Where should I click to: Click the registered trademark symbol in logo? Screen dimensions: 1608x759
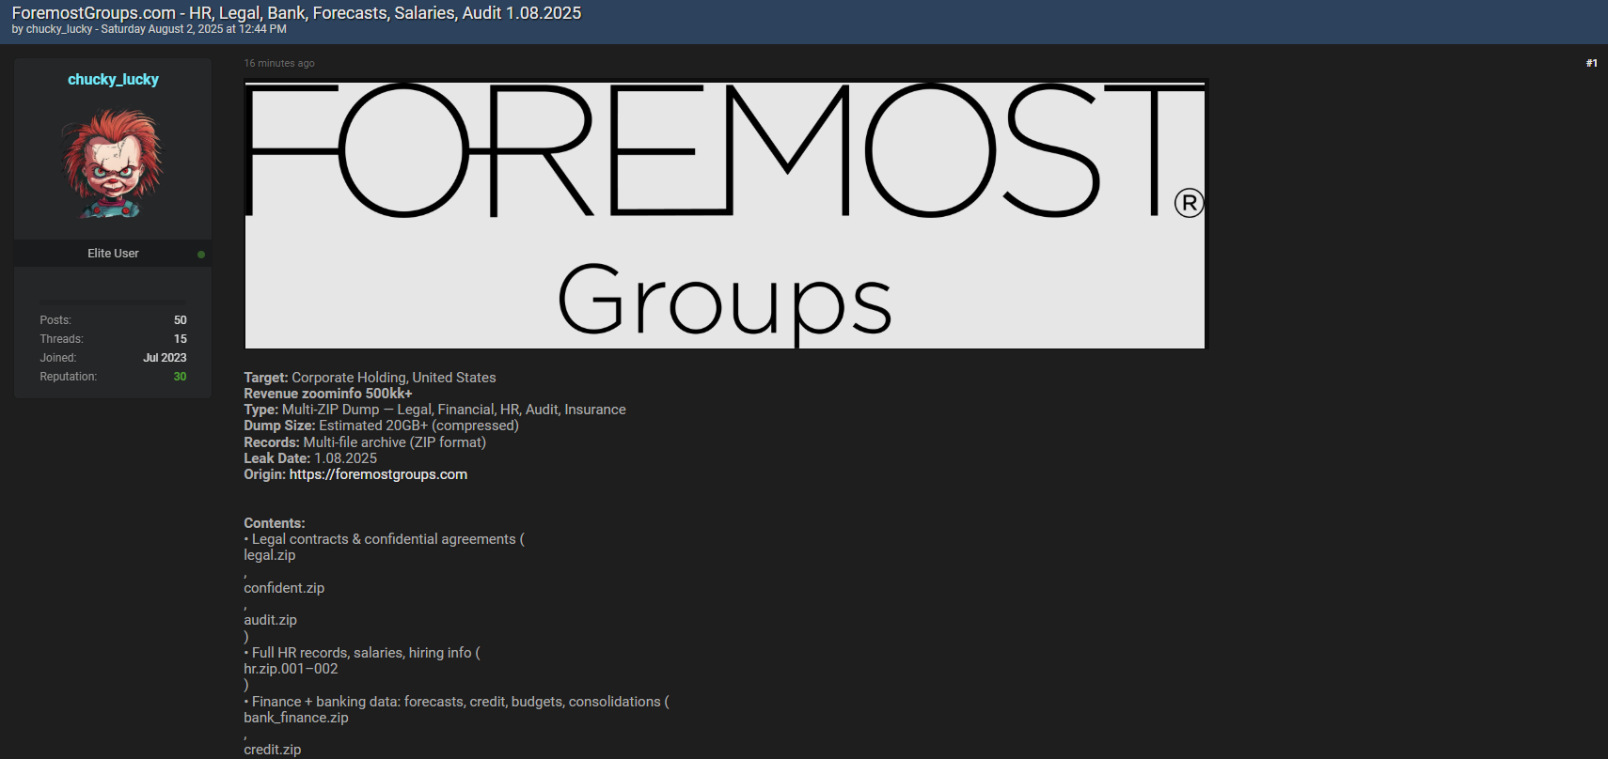(x=1189, y=203)
